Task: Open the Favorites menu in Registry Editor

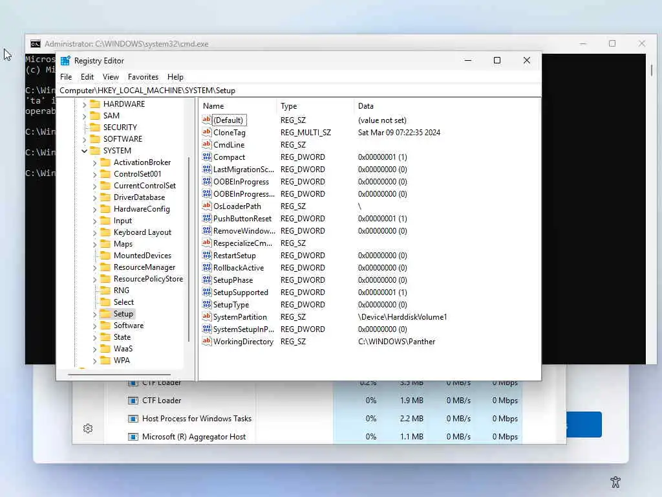Action: pos(143,77)
